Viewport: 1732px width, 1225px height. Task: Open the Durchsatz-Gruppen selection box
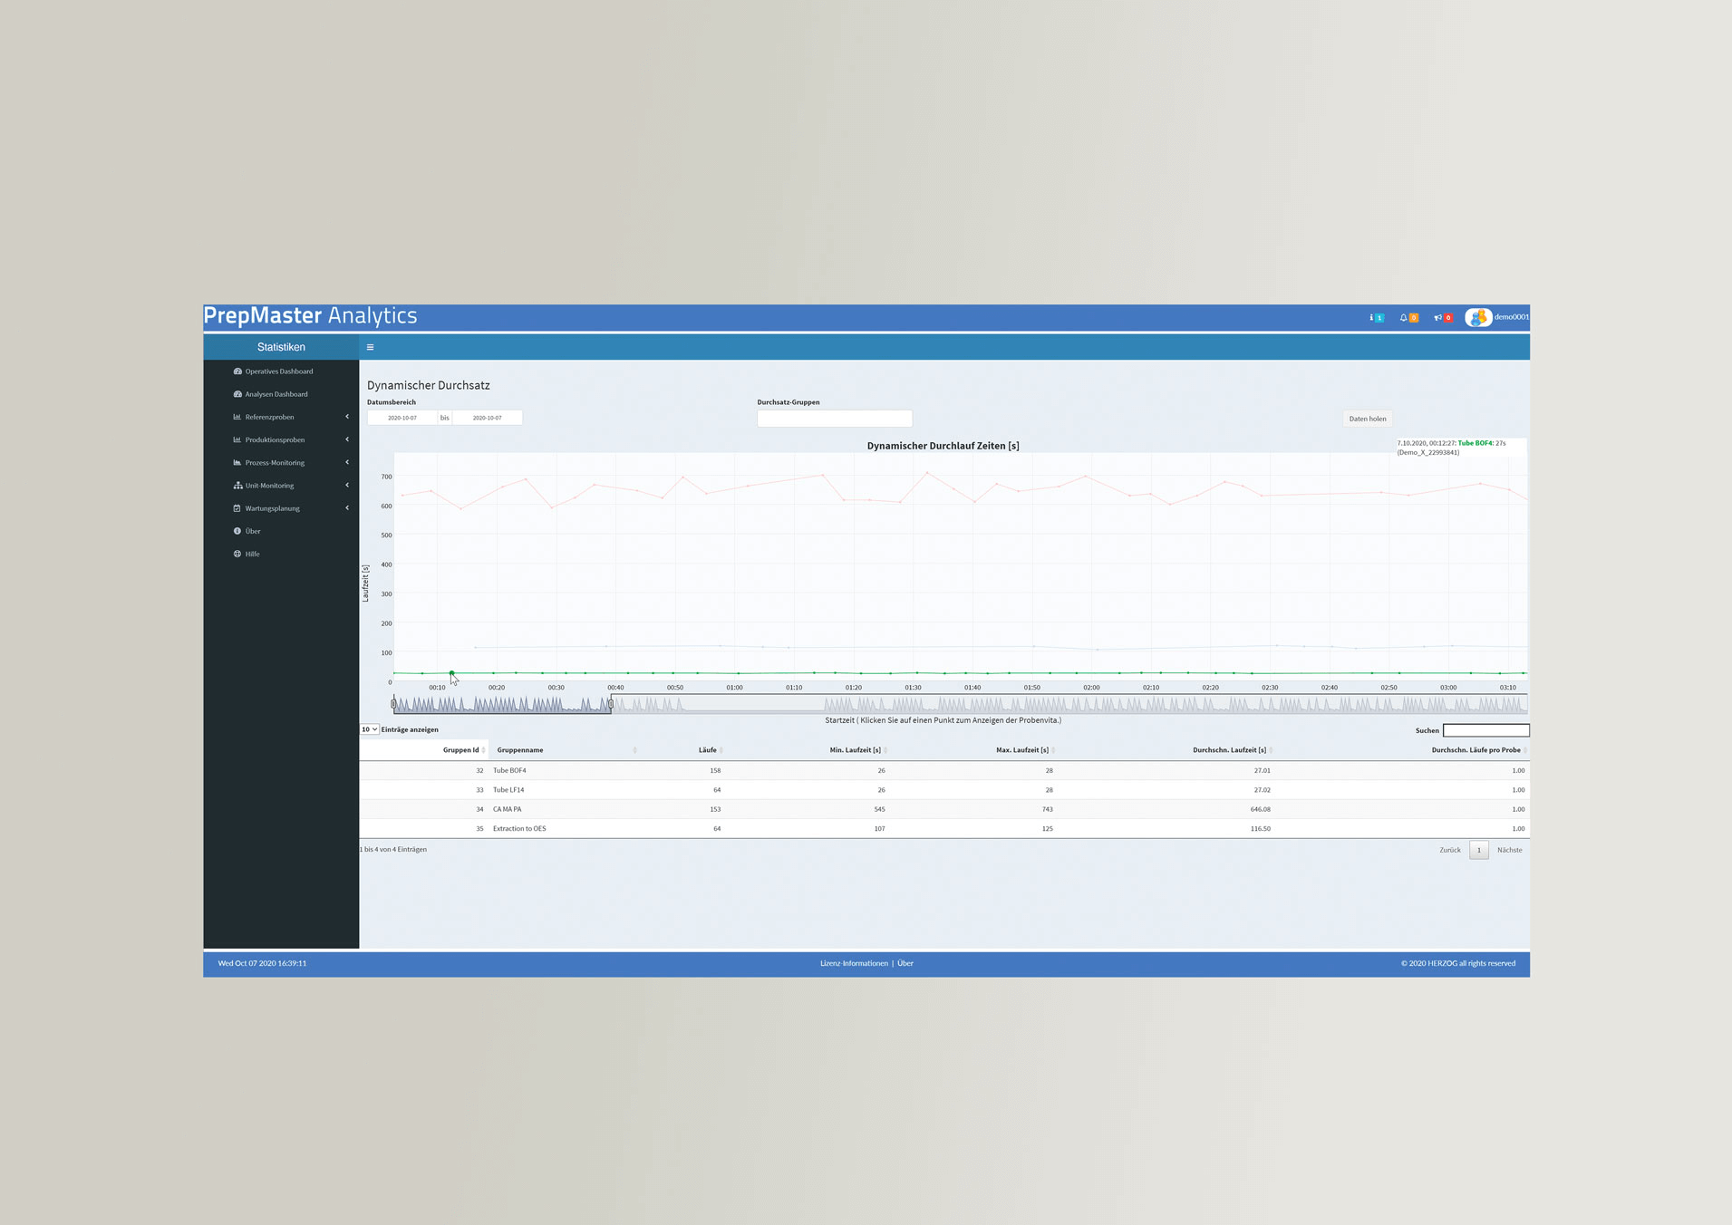click(835, 418)
